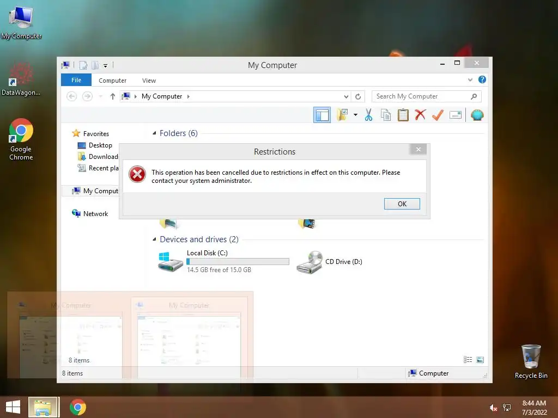Click OK in the Restrictions dialog
Screen dimensions: 558x418
coord(402,204)
